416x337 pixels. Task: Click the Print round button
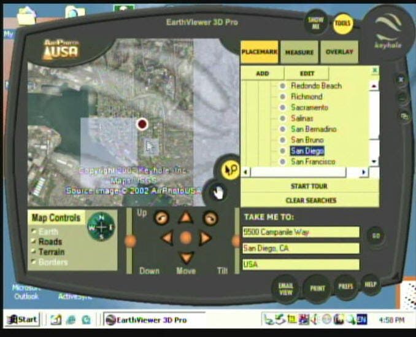point(317,289)
